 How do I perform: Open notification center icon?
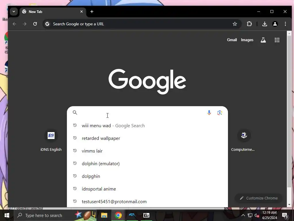(x=285, y=215)
